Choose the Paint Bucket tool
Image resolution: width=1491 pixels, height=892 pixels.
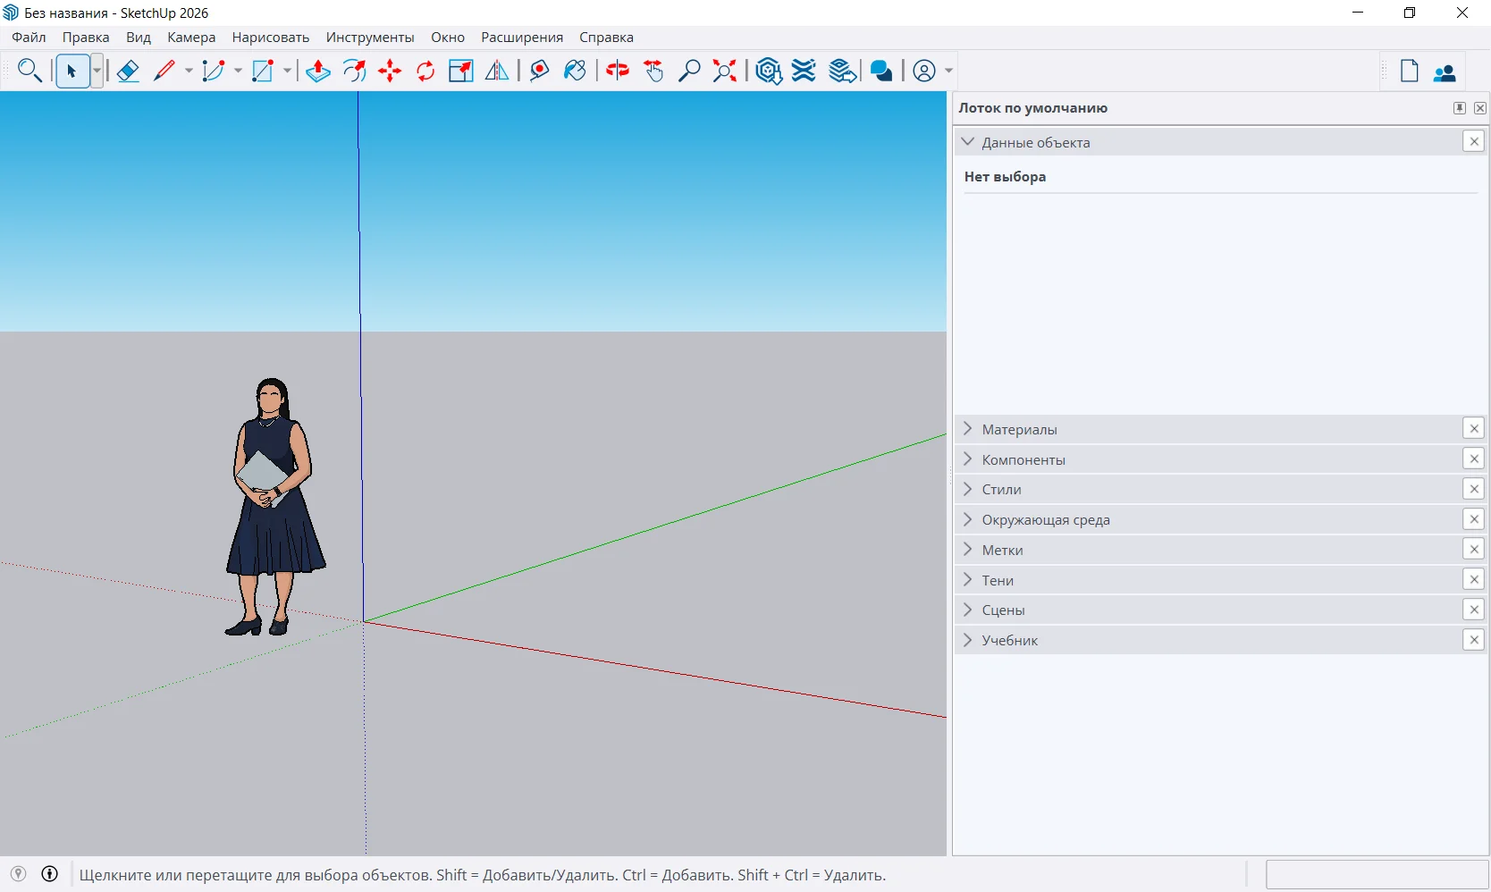tap(575, 71)
